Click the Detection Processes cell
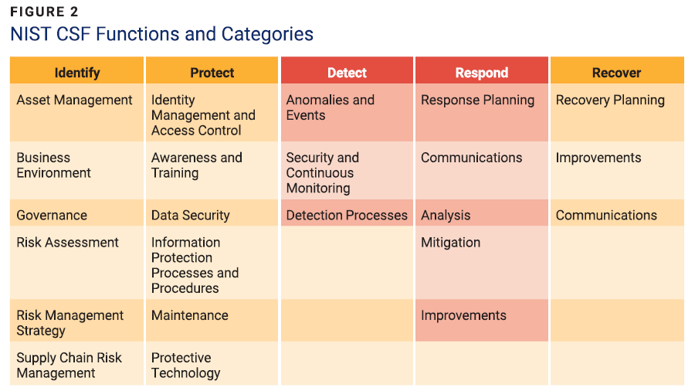 click(347, 216)
